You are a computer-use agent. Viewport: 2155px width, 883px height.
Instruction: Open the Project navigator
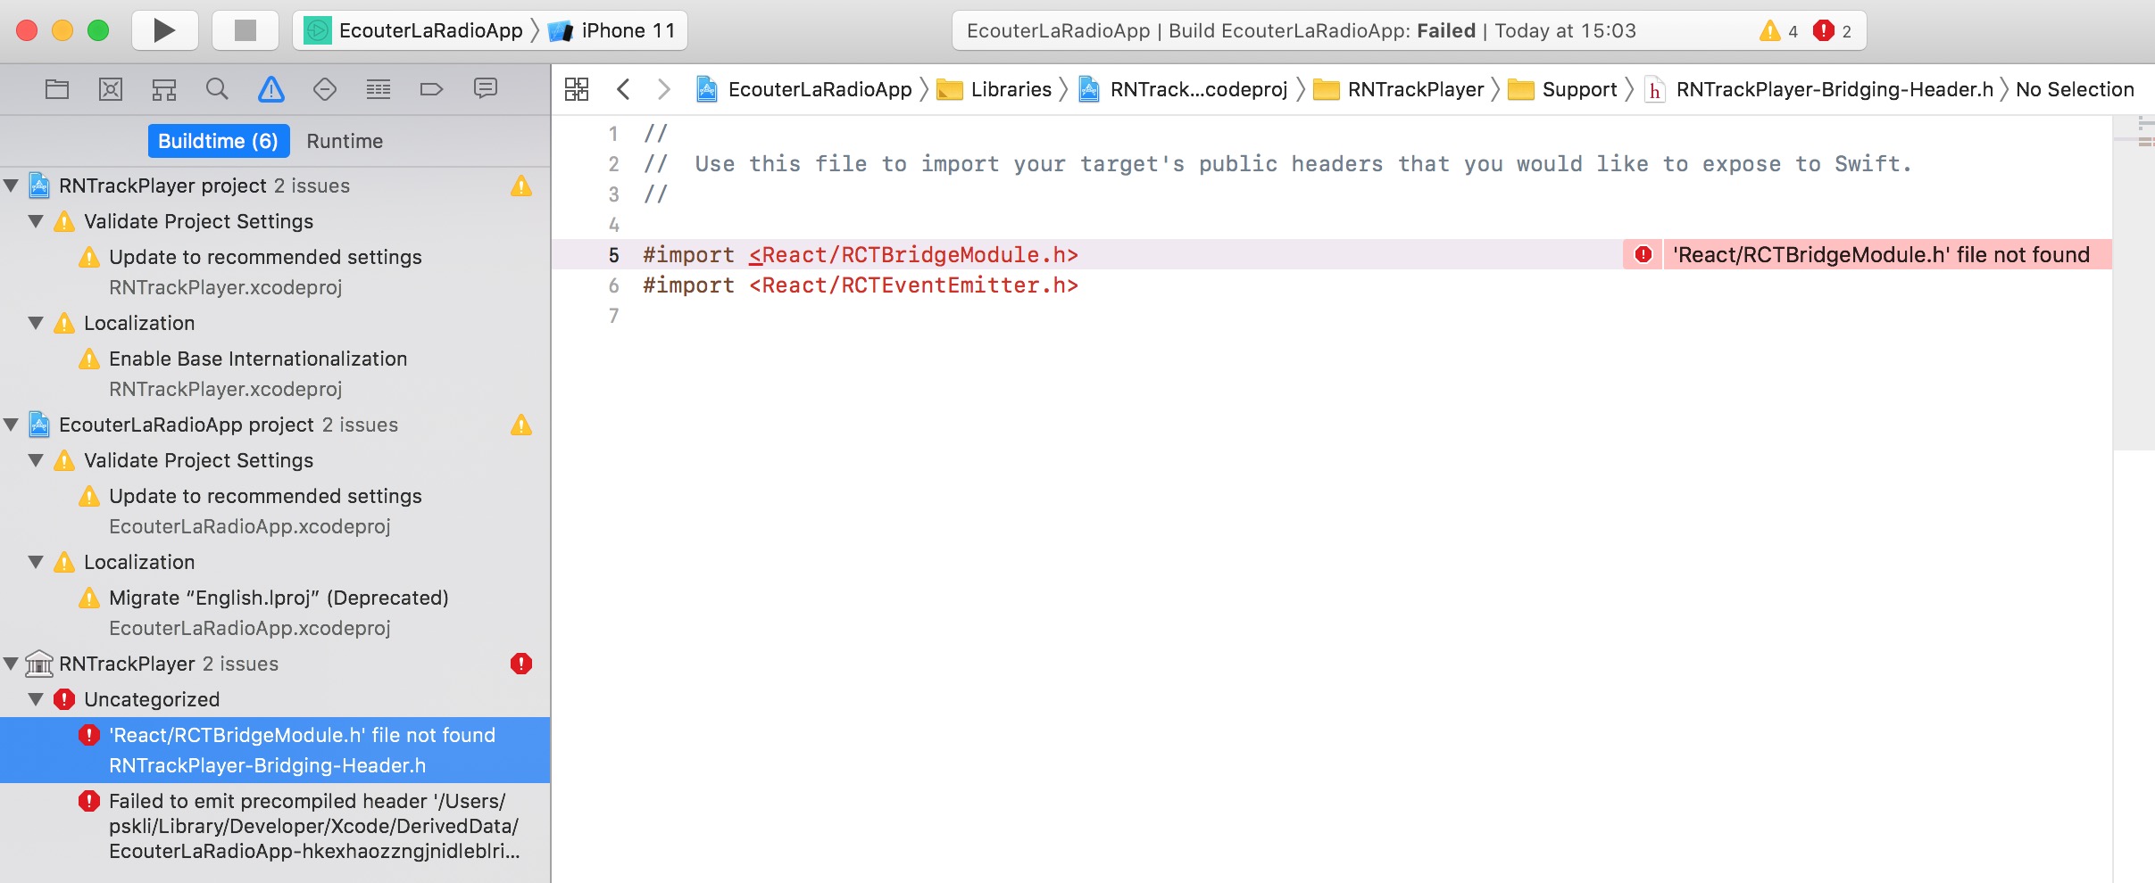pyautogui.click(x=55, y=88)
